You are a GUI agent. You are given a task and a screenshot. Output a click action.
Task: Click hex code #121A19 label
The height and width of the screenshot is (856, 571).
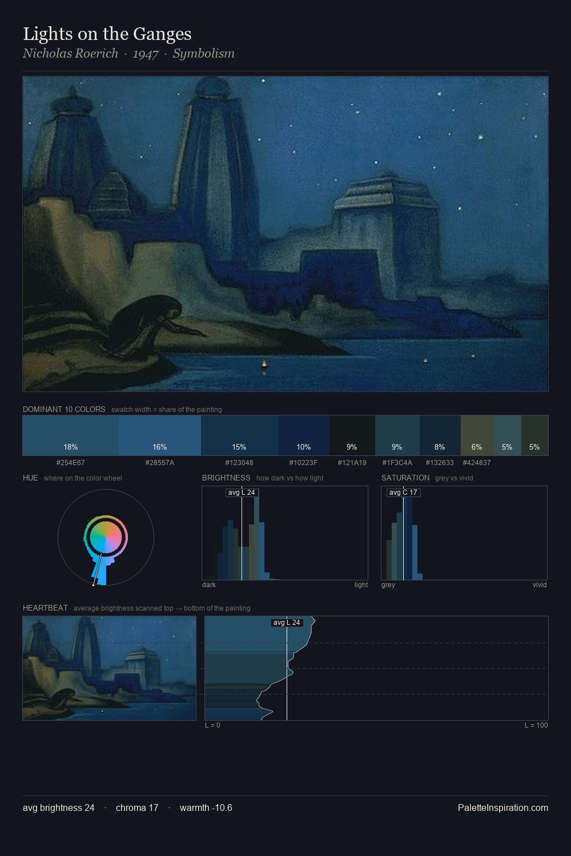(352, 463)
